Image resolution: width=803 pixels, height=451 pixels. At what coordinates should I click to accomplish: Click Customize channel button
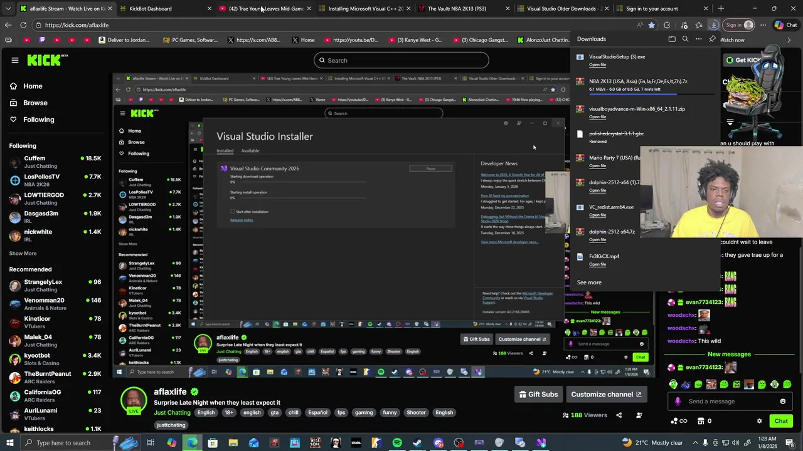606,395
